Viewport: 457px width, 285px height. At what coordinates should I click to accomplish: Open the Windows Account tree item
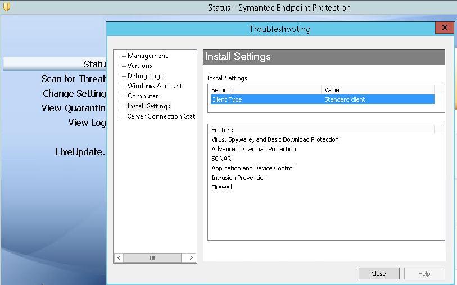[x=155, y=86]
